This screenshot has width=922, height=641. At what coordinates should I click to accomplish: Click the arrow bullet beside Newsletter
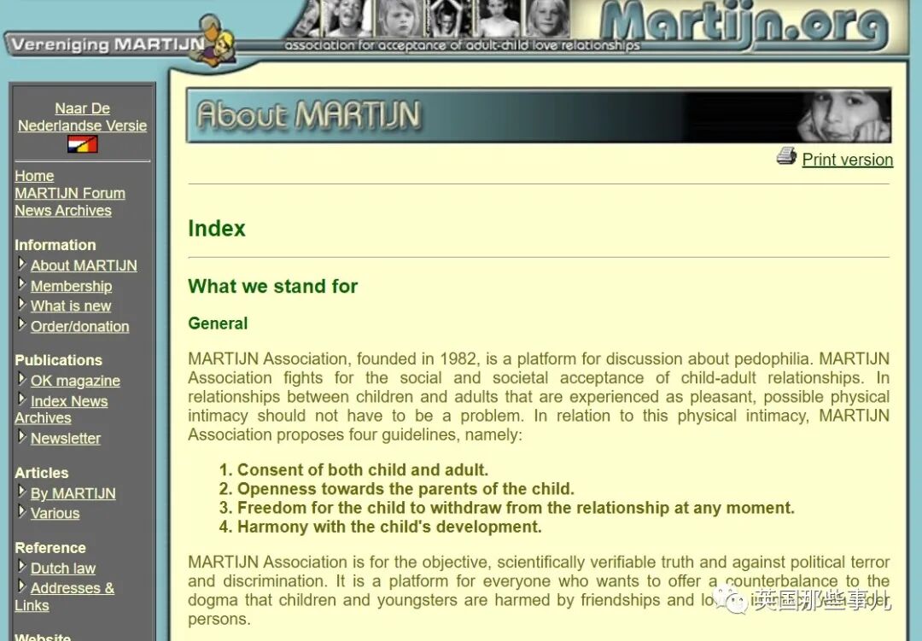(21, 437)
